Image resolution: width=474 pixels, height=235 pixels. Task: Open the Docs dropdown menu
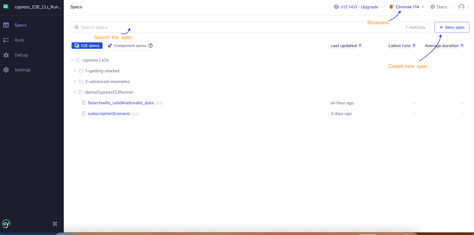pyautogui.click(x=441, y=7)
